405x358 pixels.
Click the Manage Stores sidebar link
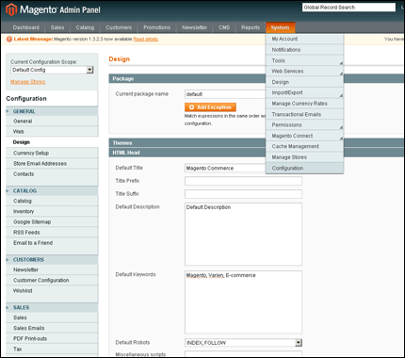point(28,82)
